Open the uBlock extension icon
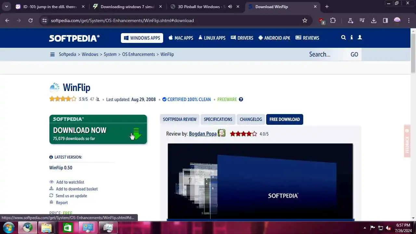The image size is (416, 234). 321,21
